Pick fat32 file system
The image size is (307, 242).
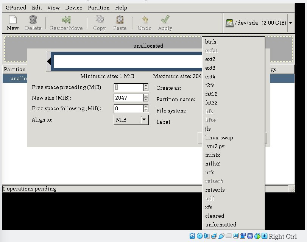point(234,103)
